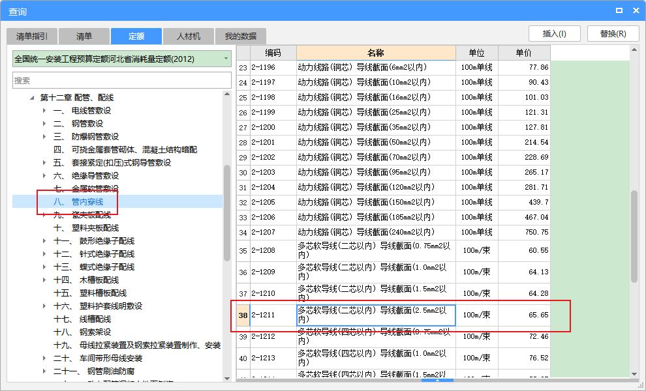Expand the 十六、塑料护套线明敷设 arrow

click(44, 306)
